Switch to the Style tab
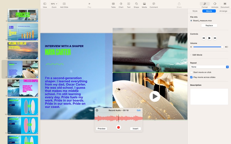The image size is (231, 144). pyautogui.click(x=195, y=11)
